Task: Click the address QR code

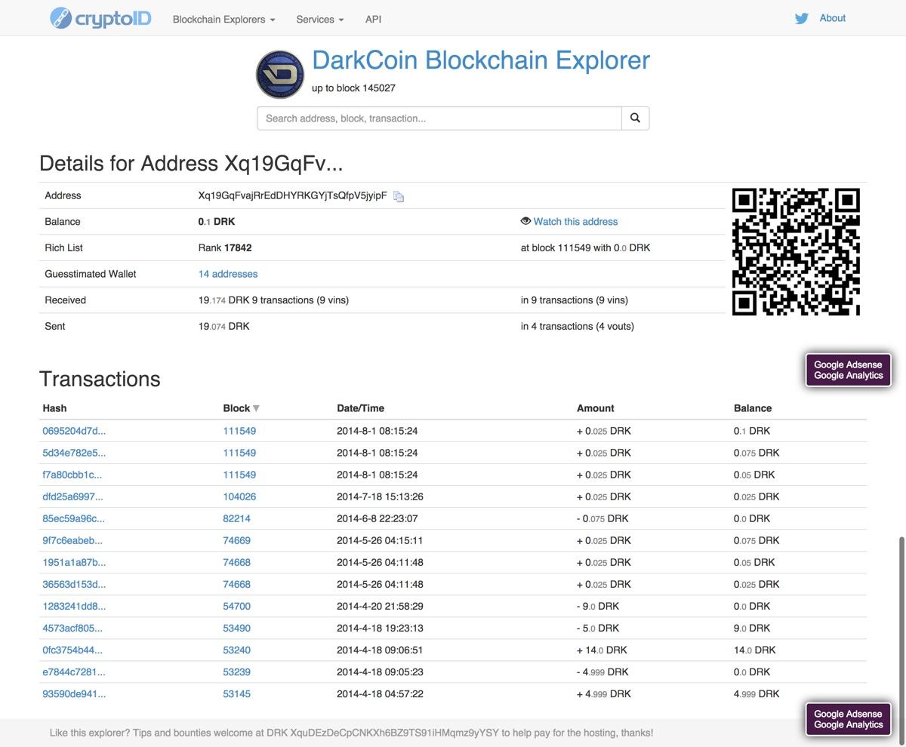Action: click(796, 251)
